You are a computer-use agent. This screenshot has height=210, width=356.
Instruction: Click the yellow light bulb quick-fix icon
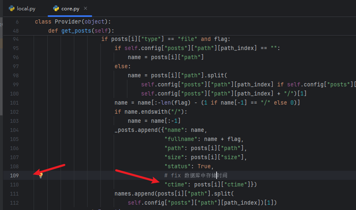click(x=41, y=175)
